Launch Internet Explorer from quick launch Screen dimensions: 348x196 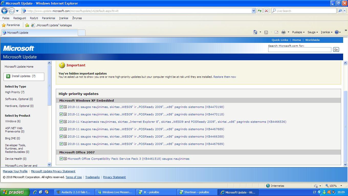point(35,192)
